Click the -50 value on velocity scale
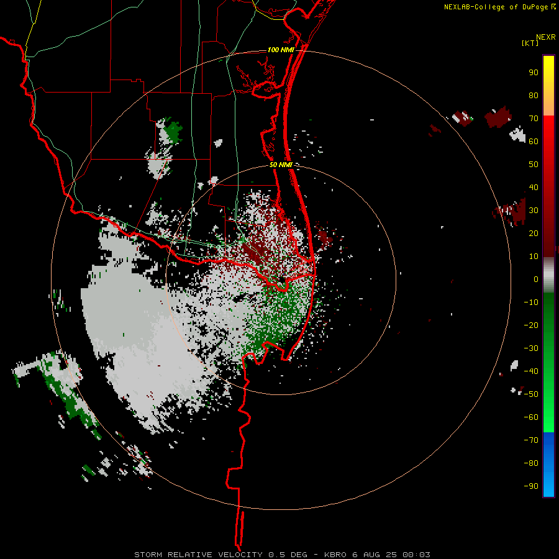The image size is (559, 559). pos(531,394)
